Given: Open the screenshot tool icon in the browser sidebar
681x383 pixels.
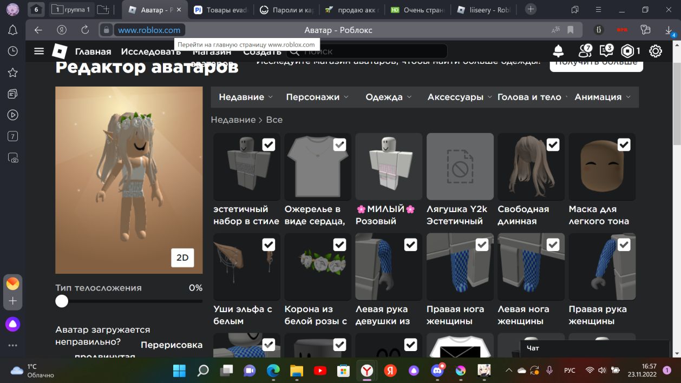Looking at the screenshot, I should point(13,157).
